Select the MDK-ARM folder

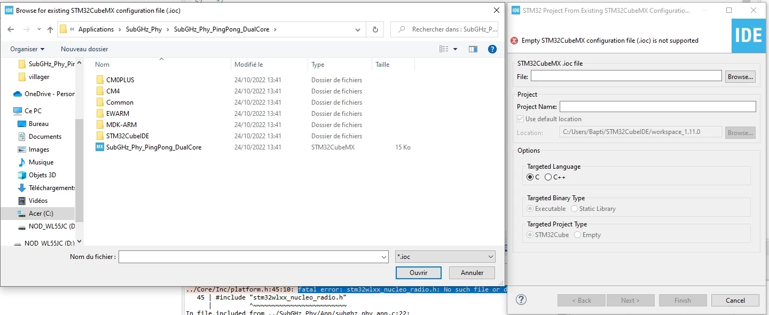click(121, 124)
